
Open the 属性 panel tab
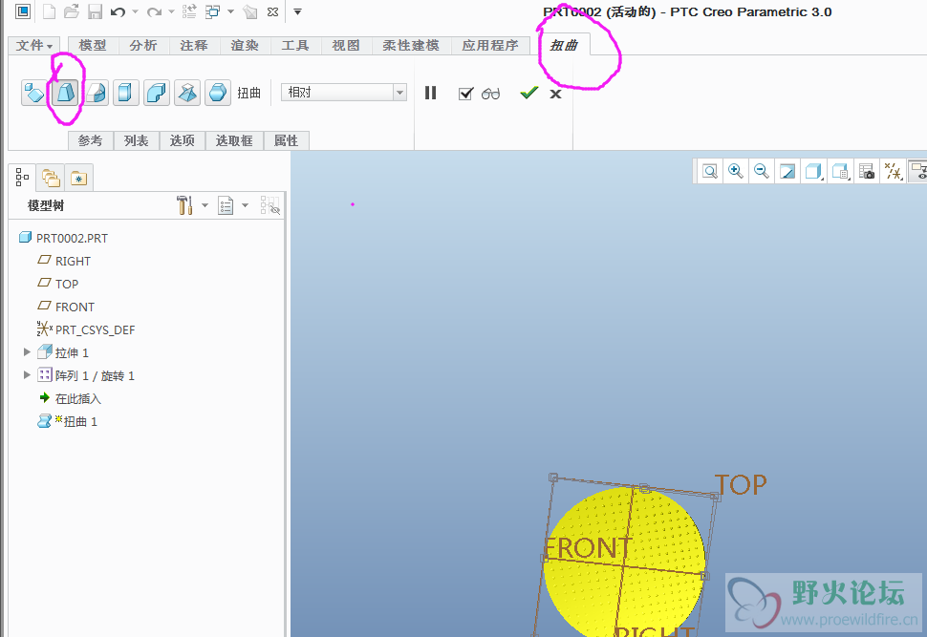[x=286, y=140]
